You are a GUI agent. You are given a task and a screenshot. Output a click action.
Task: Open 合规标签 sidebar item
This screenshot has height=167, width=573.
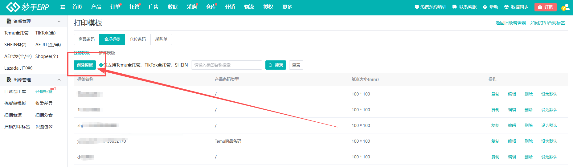tap(44, 92)
